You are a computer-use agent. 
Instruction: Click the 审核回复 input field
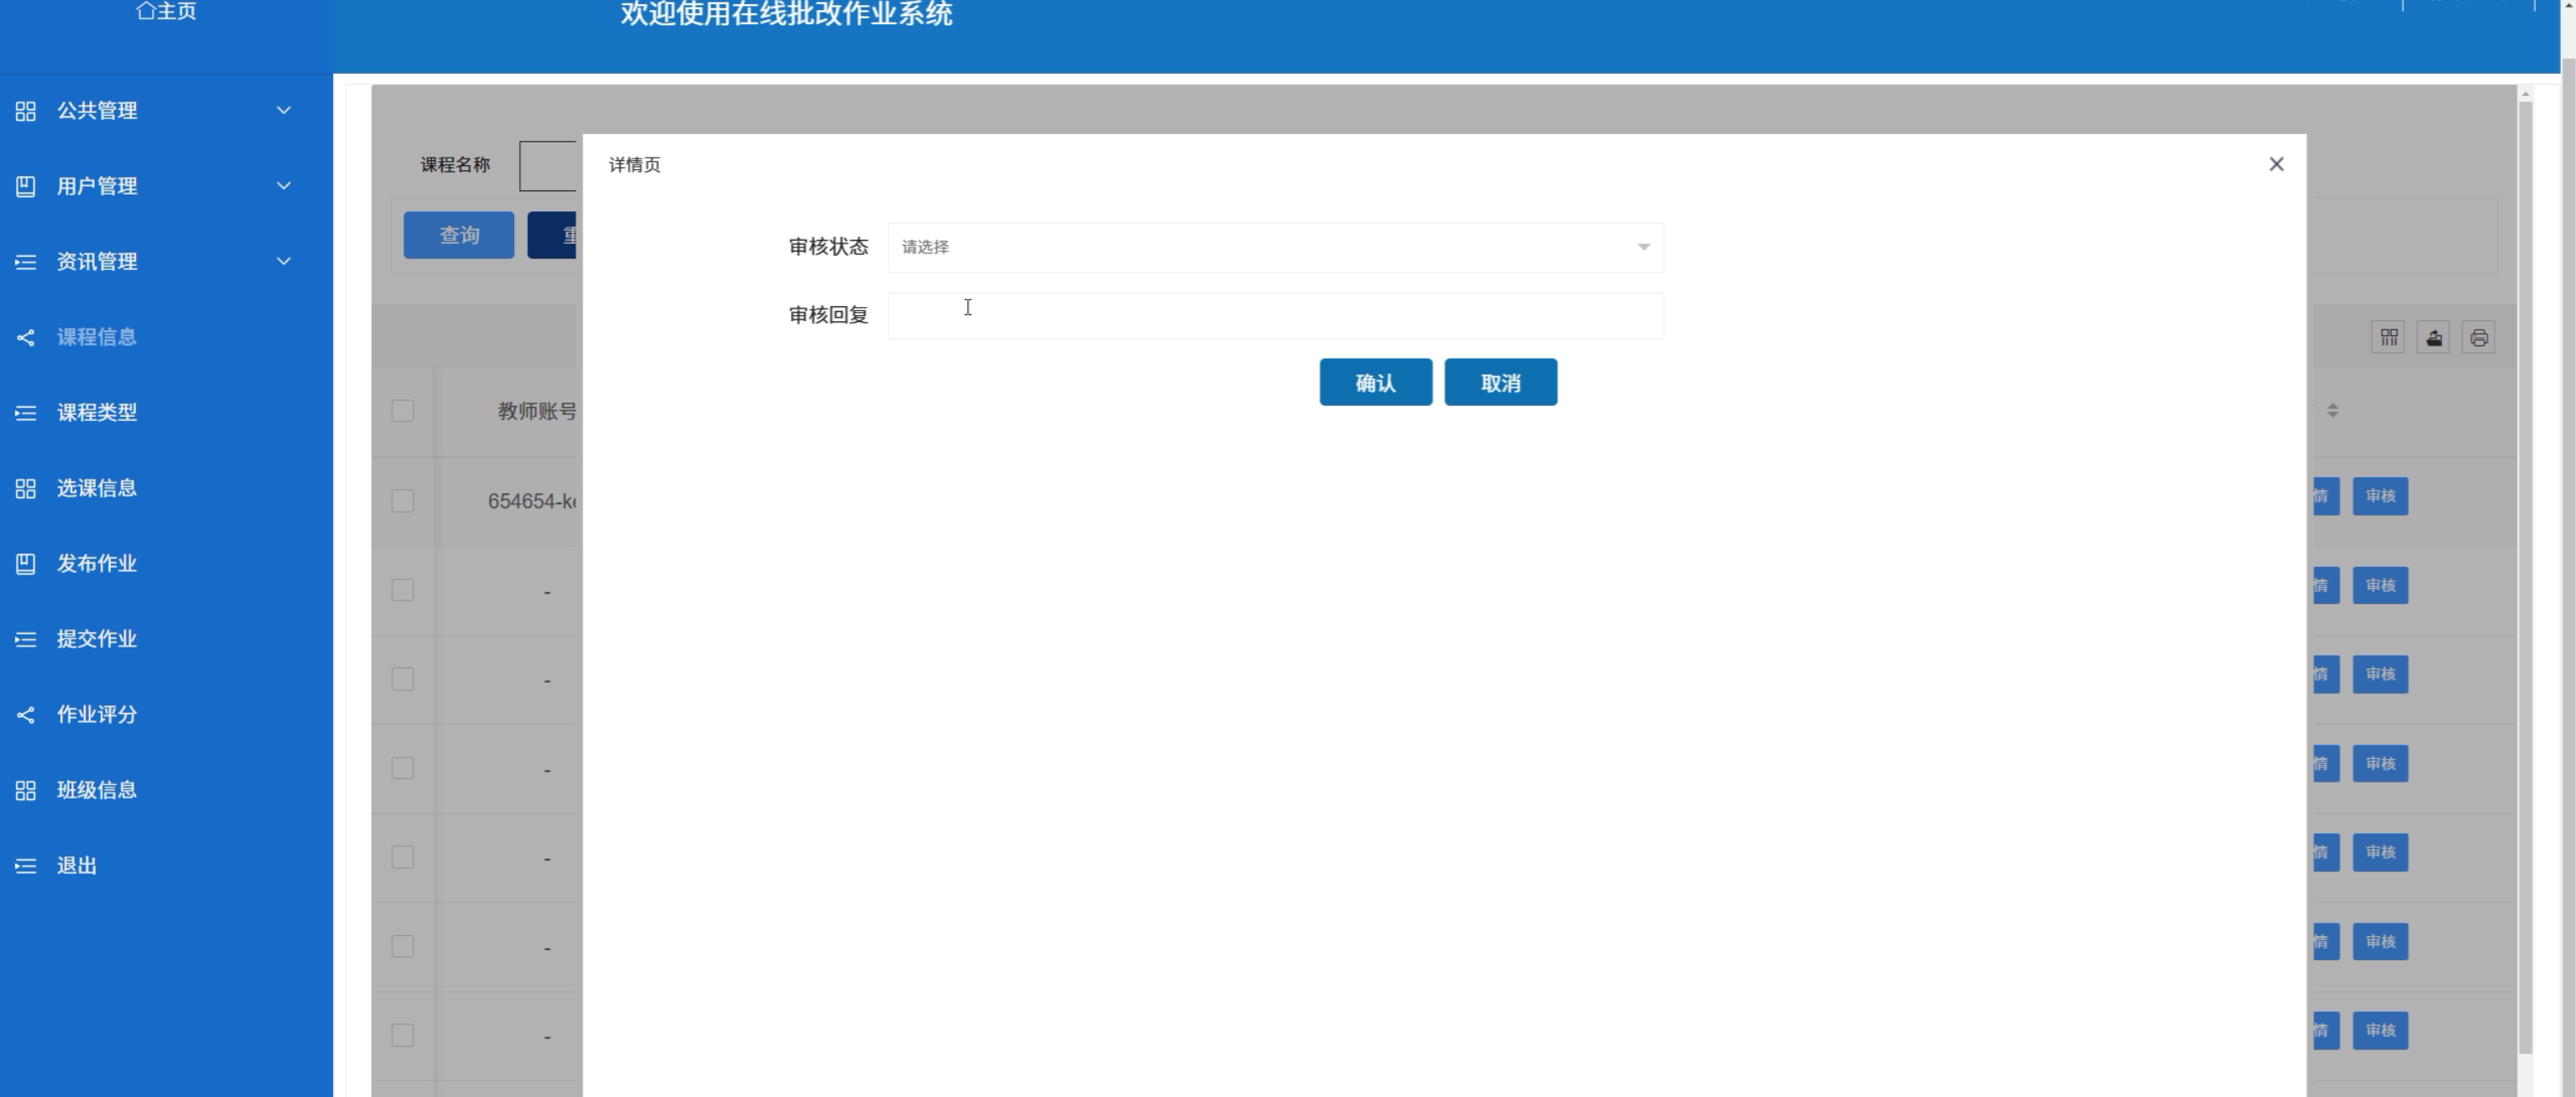[1275, 316]
